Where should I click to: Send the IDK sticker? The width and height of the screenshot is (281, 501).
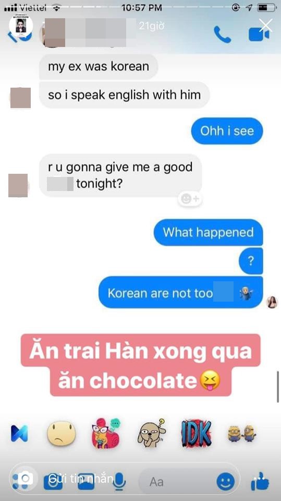coord(196,434)
